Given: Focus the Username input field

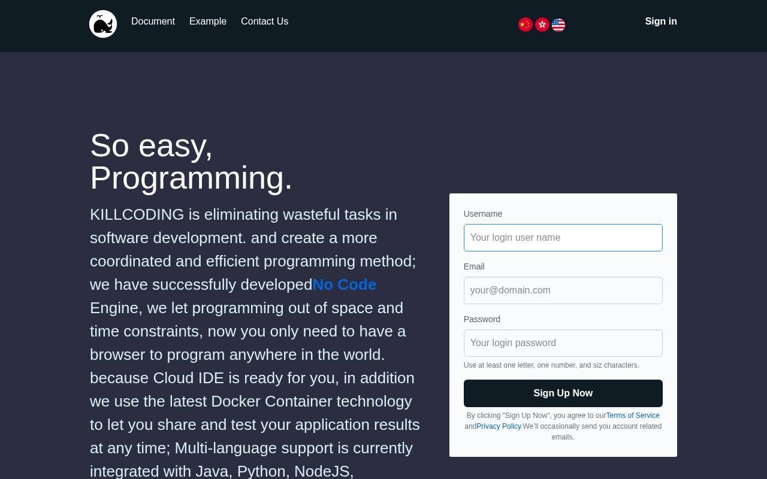Looking at the screenshot, I should point(563,238).
